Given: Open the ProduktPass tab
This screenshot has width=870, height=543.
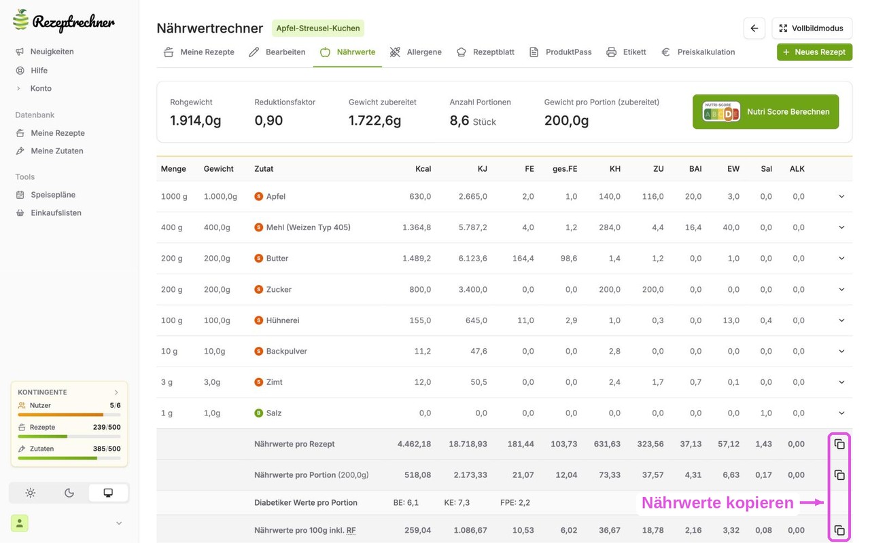Looking at the screenshot, I should (561, 52).
